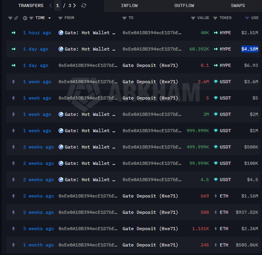
Task: Click the $500K USD value
Action: click(251, 147)
